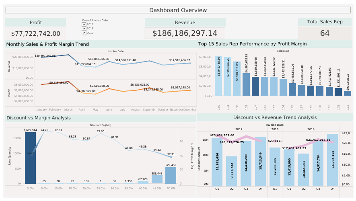The height and width of the screenshot is (201, 356).
Task: Click the monthly profit label $6,017,148.00
Action: (x=181, y=87)
